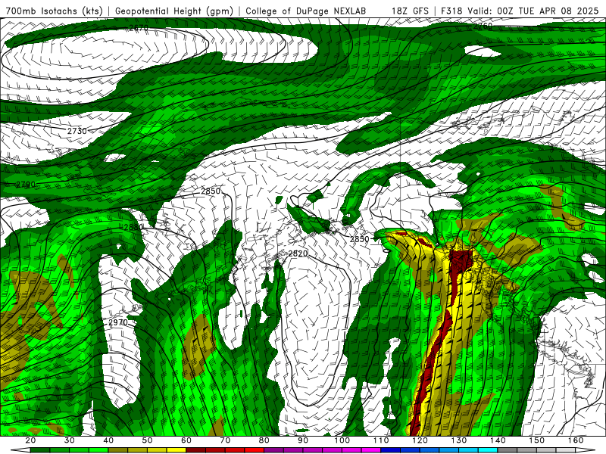Click the 2760 height contour label
606x454 pixels.
click(483, 26)
